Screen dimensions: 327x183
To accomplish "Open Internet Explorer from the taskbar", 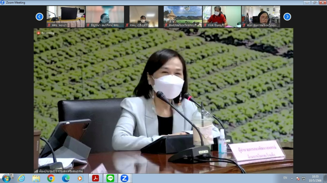I will coord(21,178).
